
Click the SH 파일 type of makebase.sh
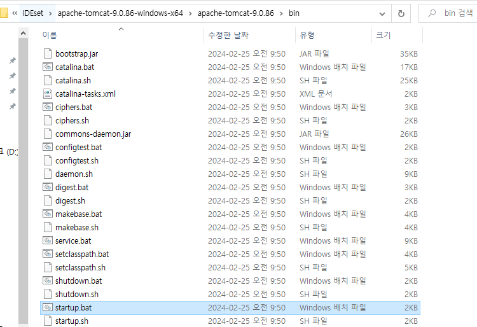(314, 228)
